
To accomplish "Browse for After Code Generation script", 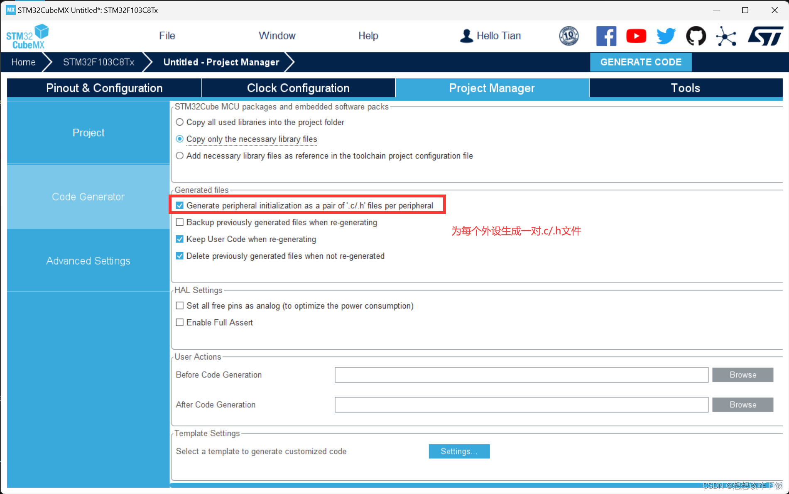I will tap(742, 404).
